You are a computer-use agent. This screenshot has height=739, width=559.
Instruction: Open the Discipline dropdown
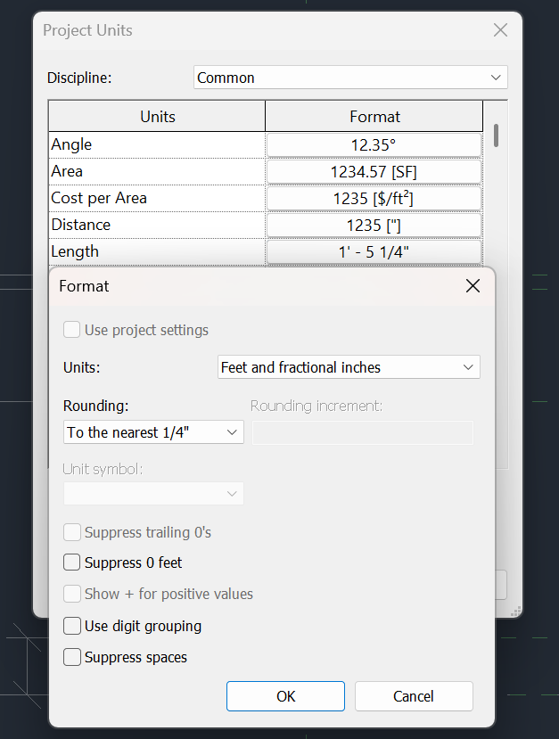click(x=350, y=78)
